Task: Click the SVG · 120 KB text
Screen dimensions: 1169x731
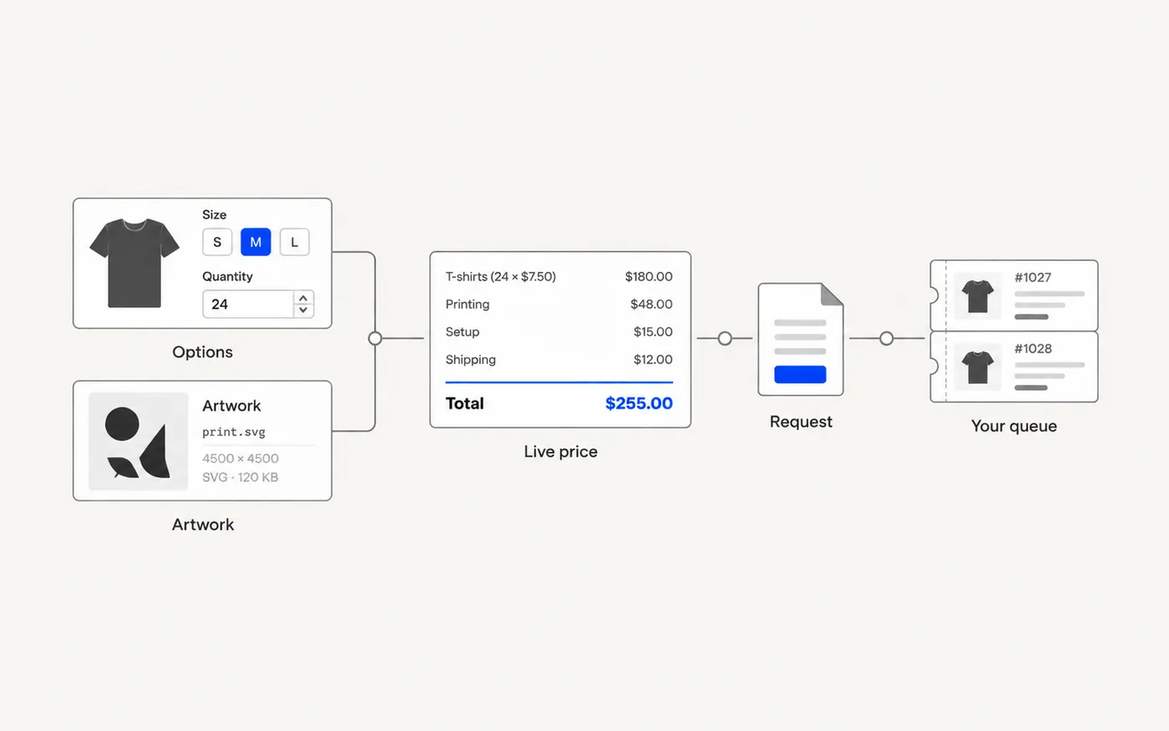Action: [240, 477]
